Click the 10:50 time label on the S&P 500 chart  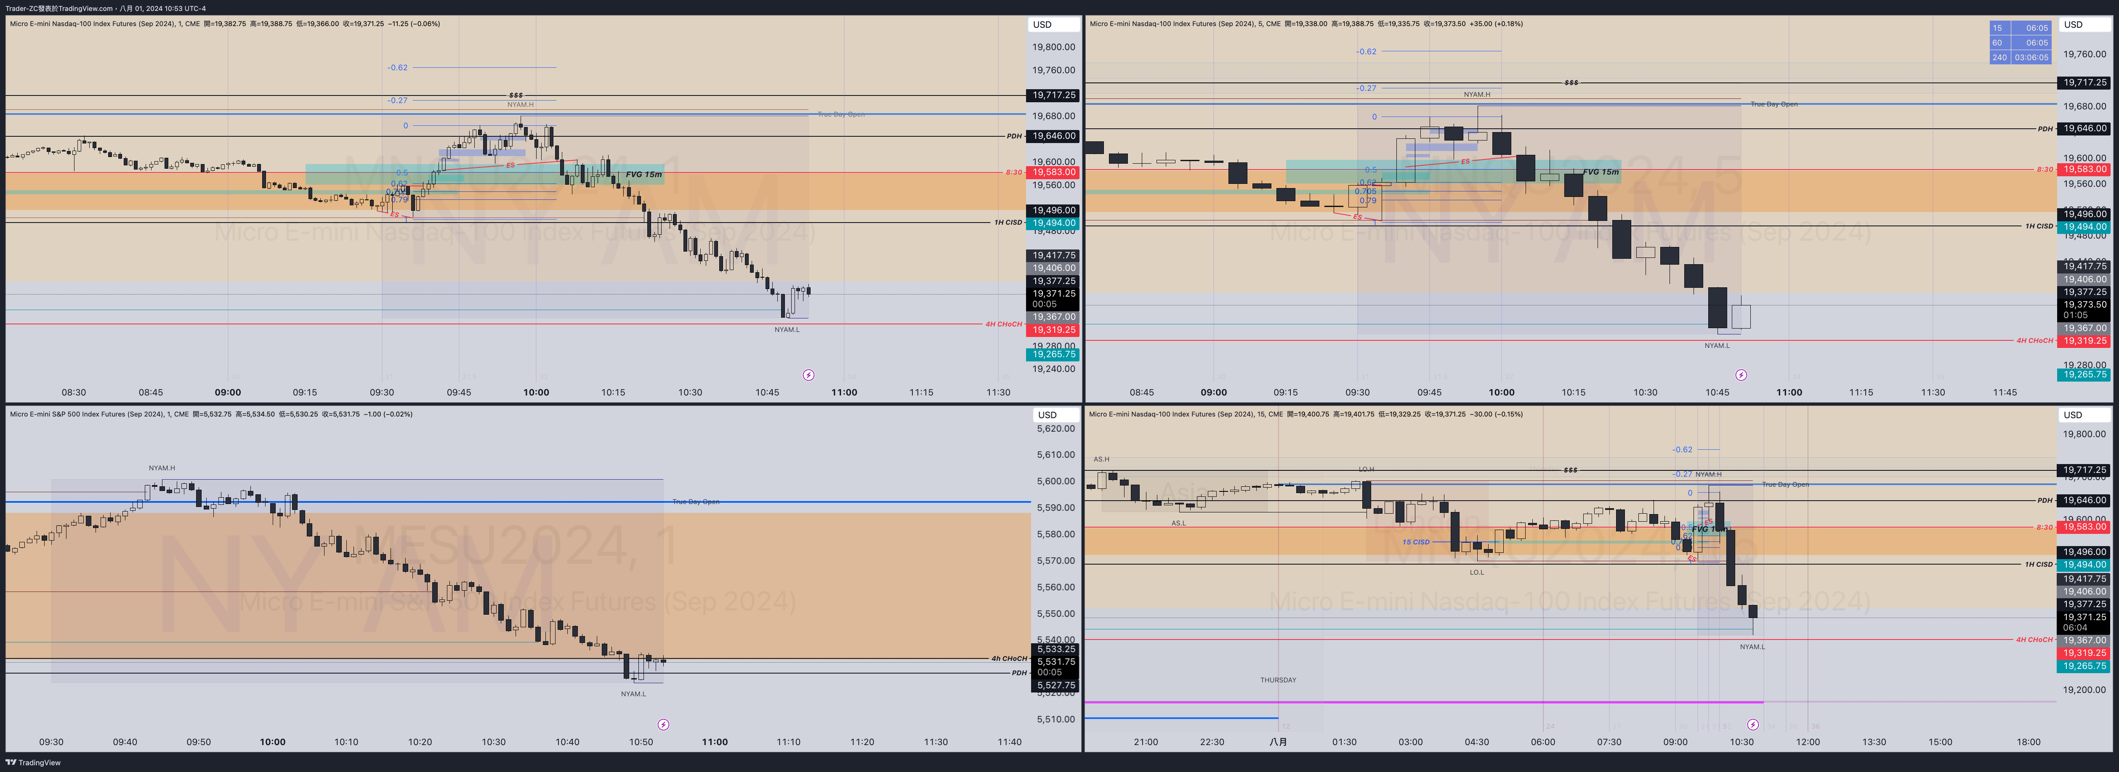pos(641,742)
